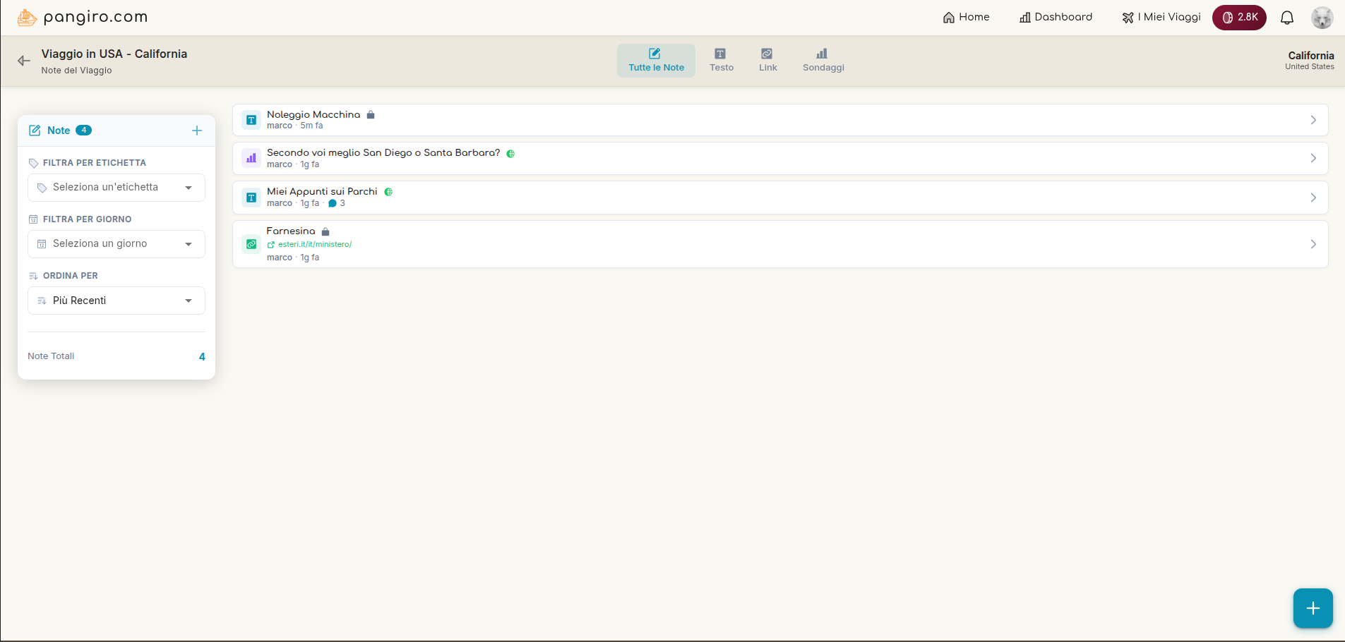Viewport: 1345px width, 642px height.
Task: Click the pangiro.com logo
Action: pos(83,18)
